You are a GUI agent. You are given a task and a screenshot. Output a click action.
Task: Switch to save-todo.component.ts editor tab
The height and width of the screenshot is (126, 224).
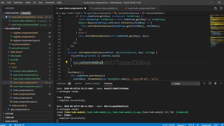71,8
